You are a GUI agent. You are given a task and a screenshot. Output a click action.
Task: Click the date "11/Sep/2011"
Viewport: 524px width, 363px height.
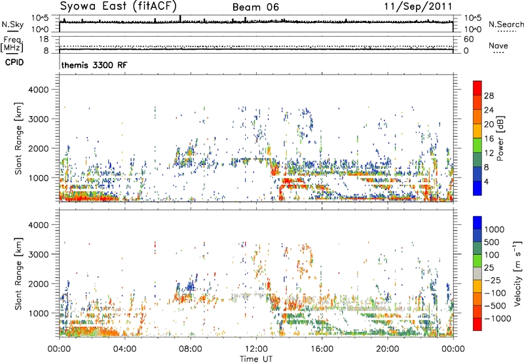tap(418, 7)
